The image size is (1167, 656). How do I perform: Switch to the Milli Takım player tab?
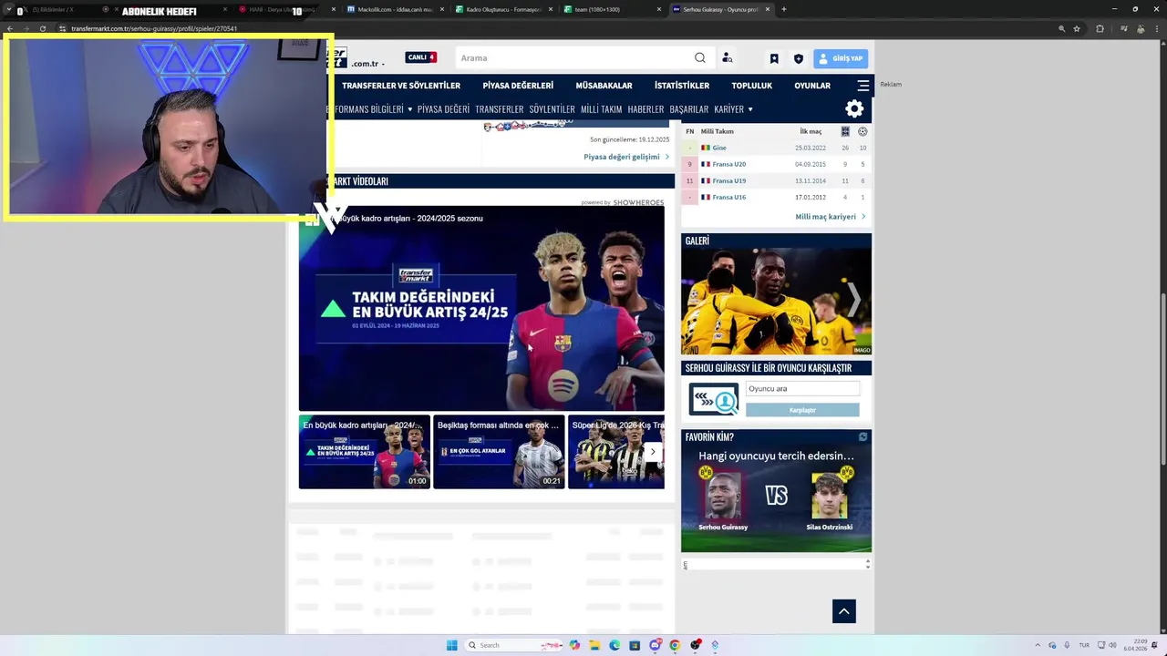click(602, 109)
